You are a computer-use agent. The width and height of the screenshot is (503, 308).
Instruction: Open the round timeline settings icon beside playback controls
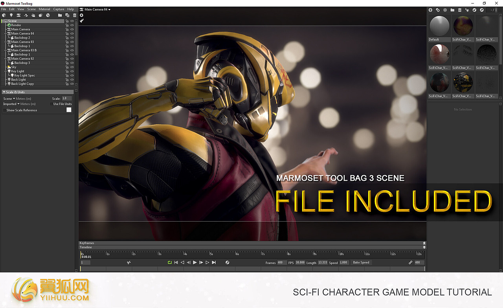[x=227, y=262]
